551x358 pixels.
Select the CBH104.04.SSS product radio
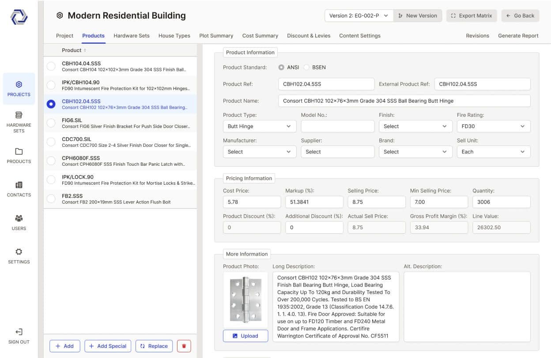pos(51,66)
